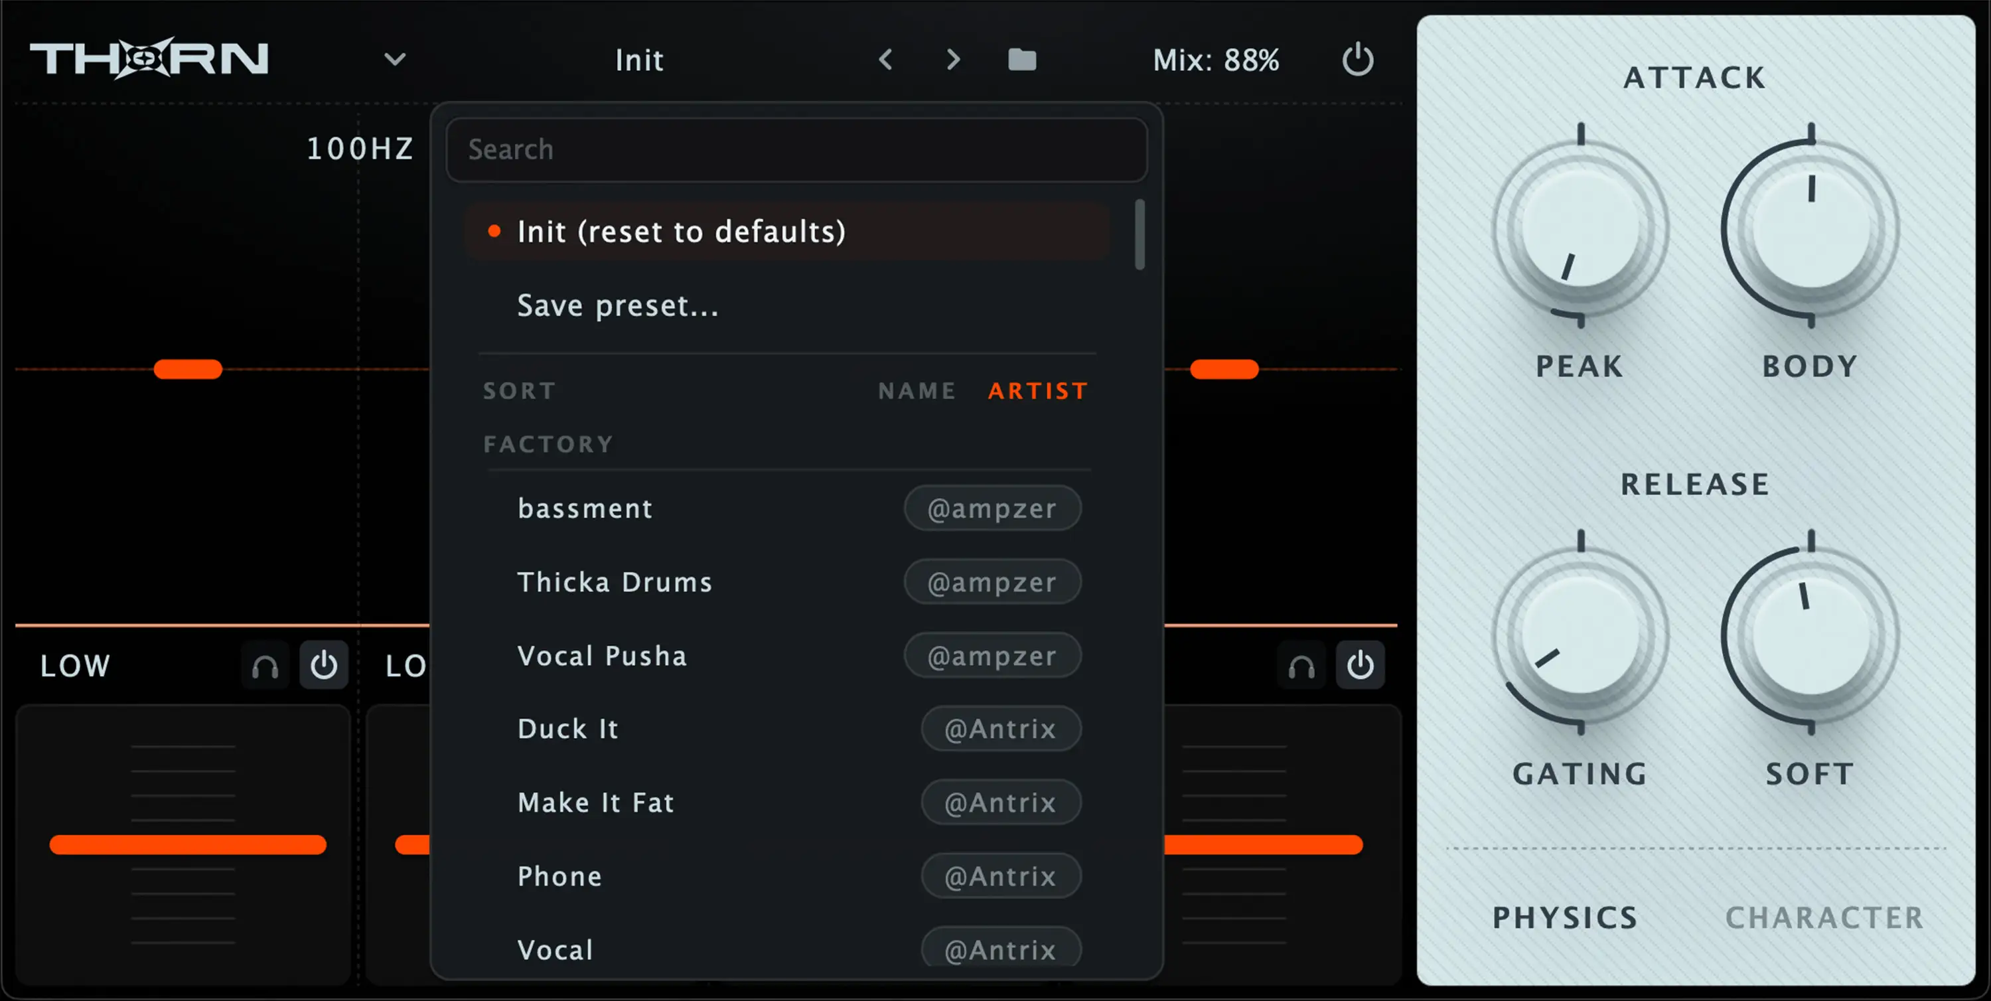Click the rightmost band orange level slider
1991x1001 pixels.
coord(1263,845)
